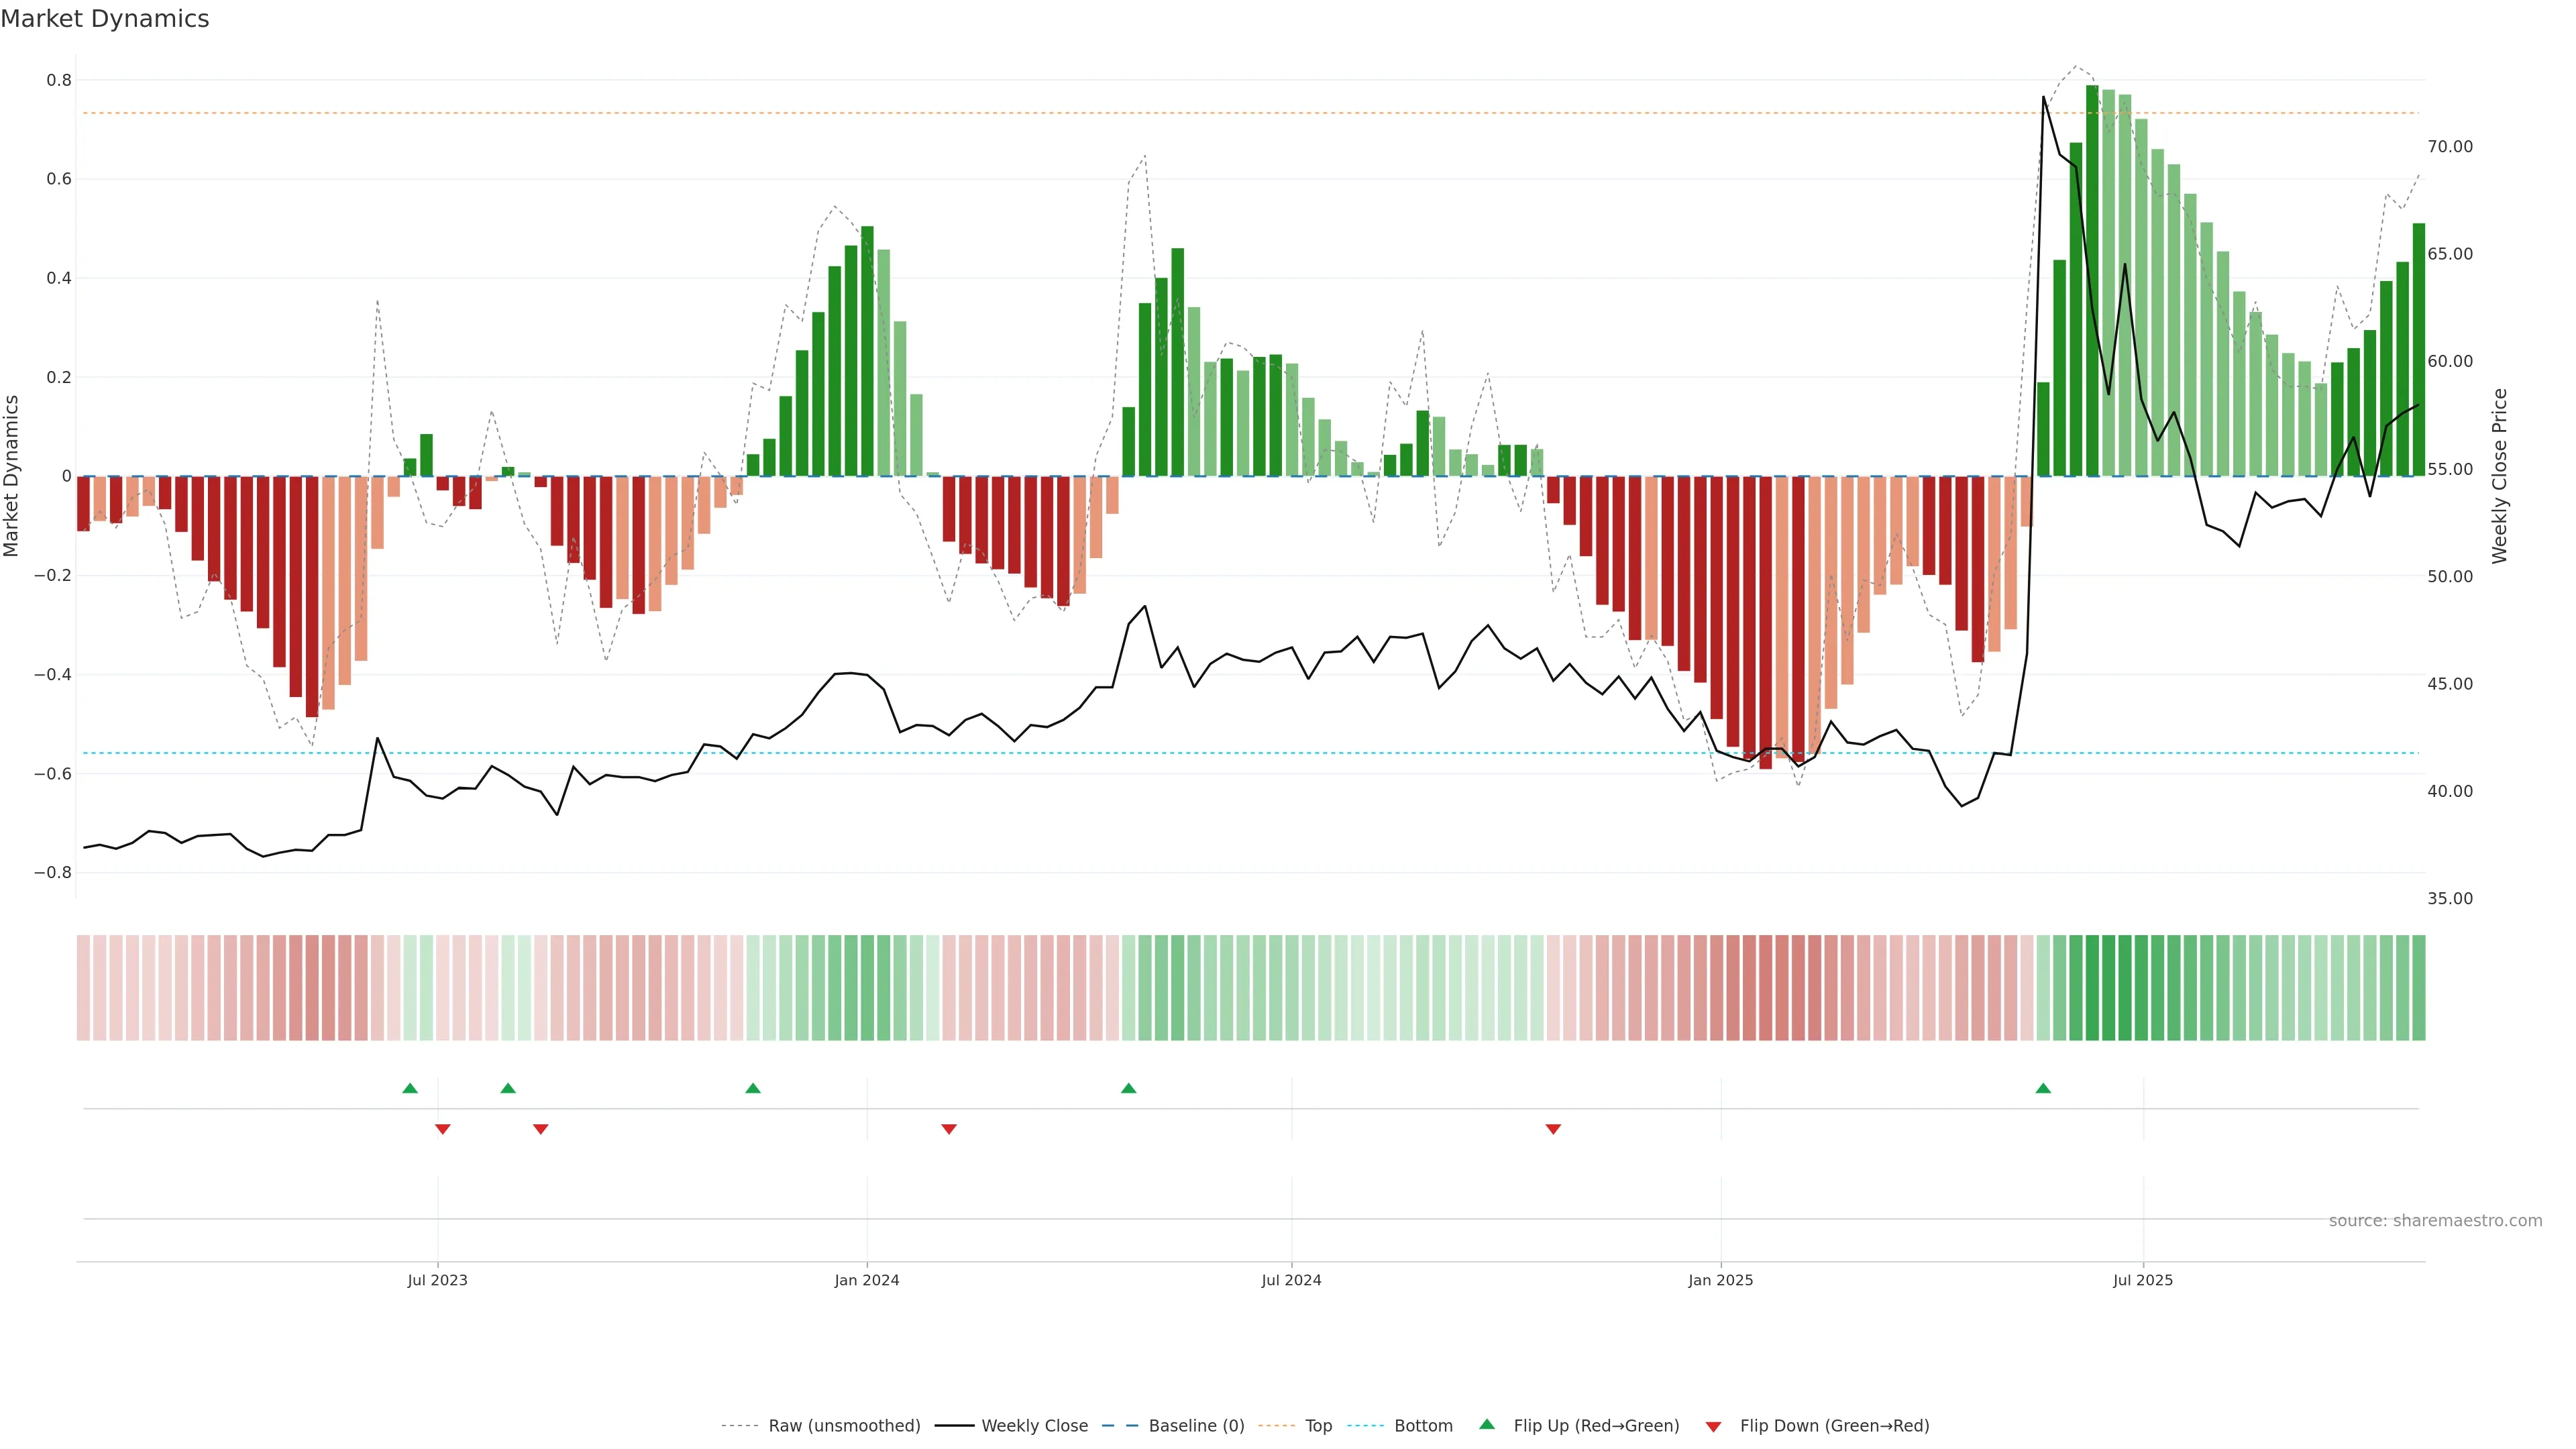
Task: Click the red triangle icon in the legend
Action: [x=1713, y=1426]
